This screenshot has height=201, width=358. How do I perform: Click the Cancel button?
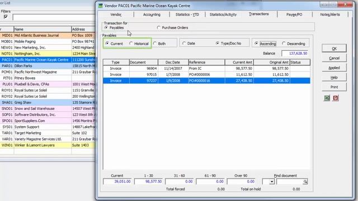(334, 58)
